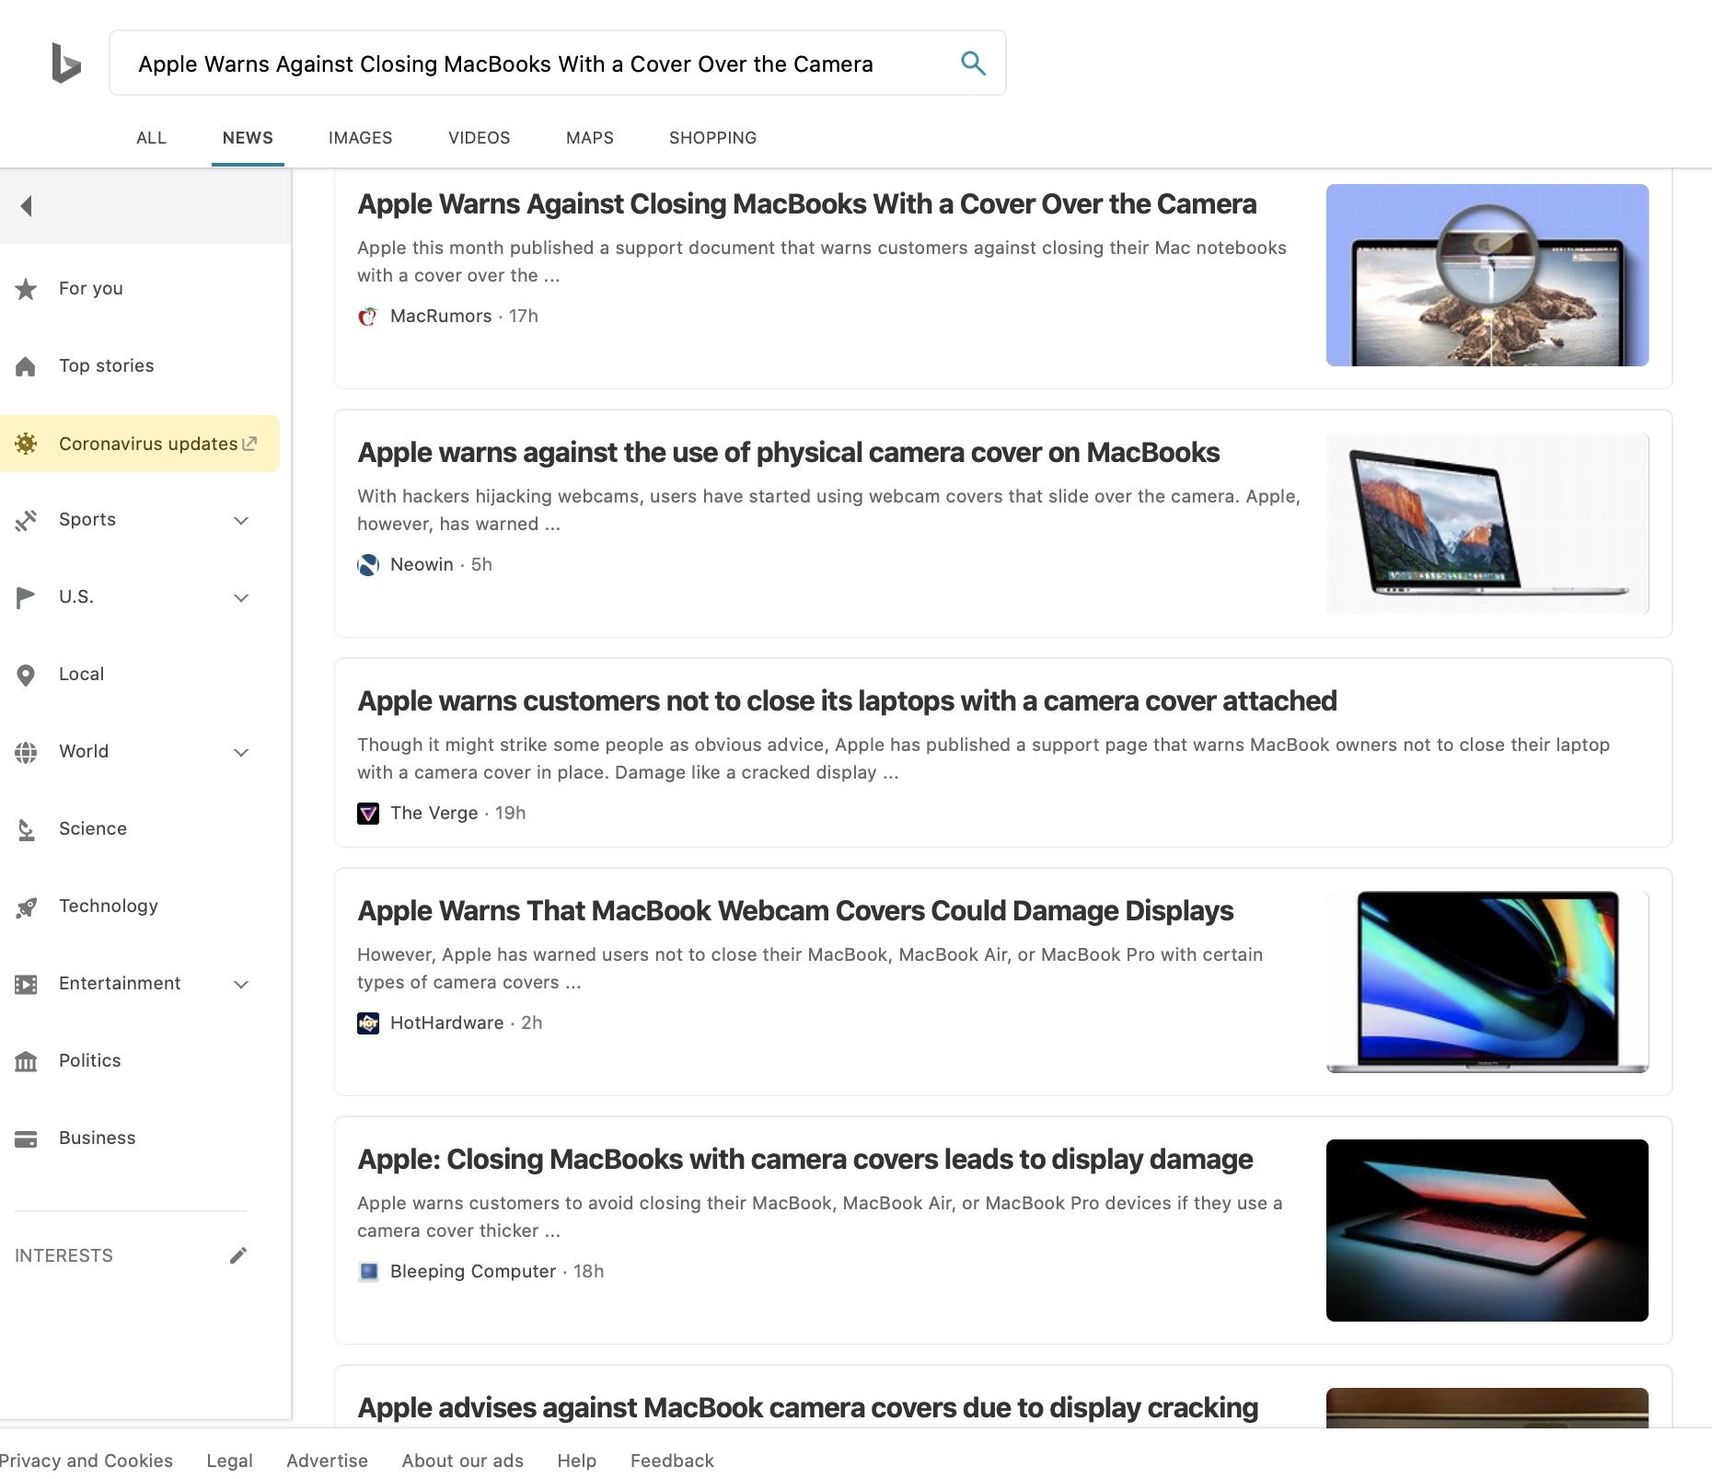Click the virus icon beside Coronavirus updates

(26, 444)
